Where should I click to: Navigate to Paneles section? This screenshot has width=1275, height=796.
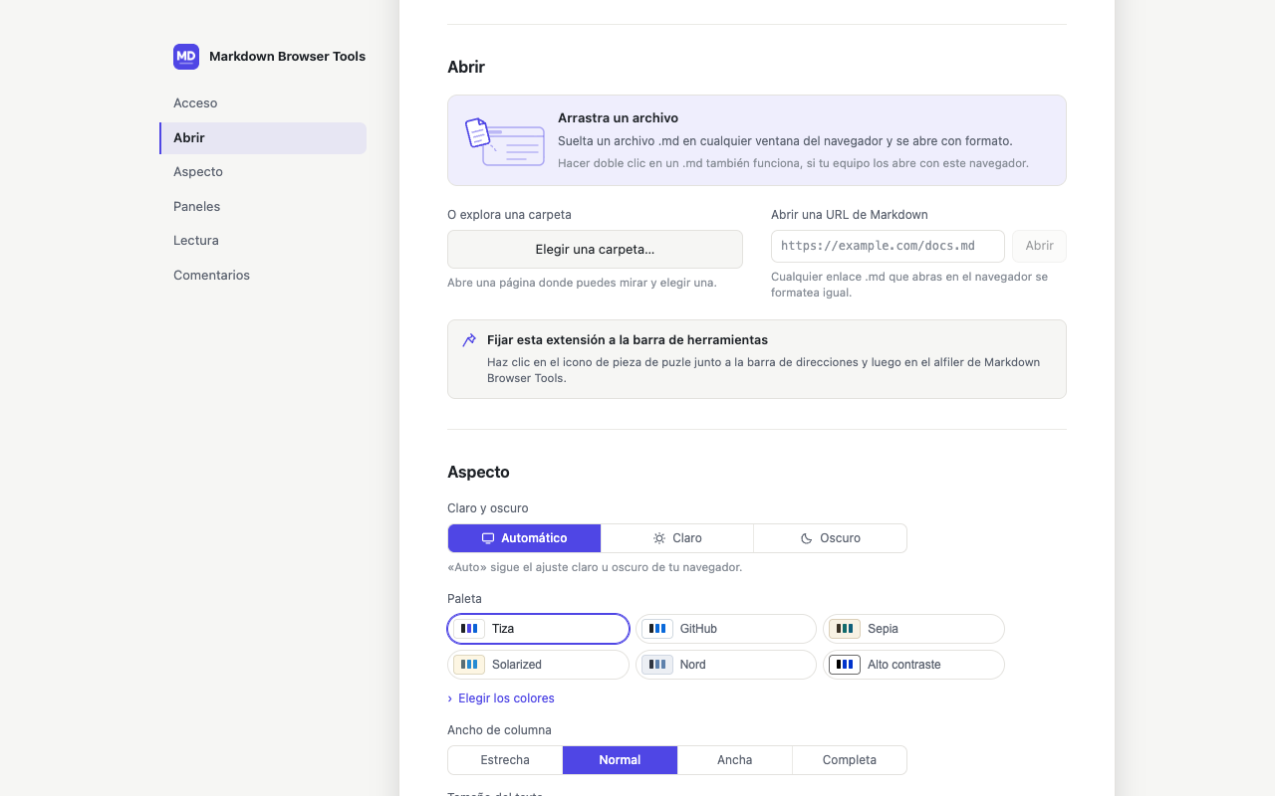[x=263, y=207]
